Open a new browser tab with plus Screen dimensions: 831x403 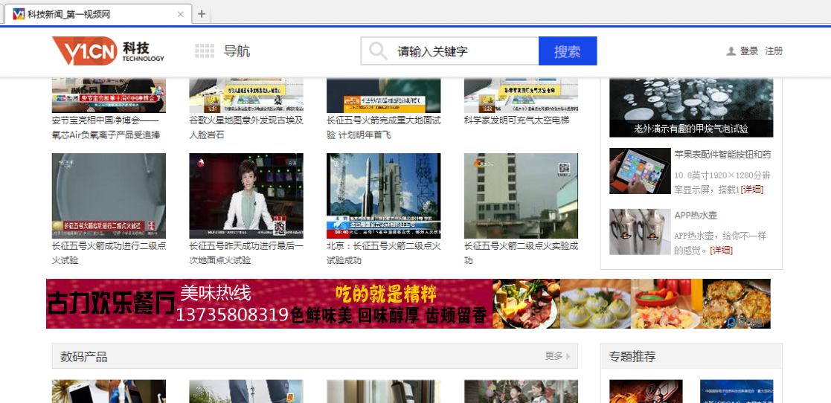202,14
